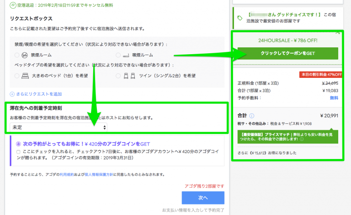Click the price tag icon in グッドチョイス banner
The height and width of the screenshot is (215, 351).
[x=240, y=18]
